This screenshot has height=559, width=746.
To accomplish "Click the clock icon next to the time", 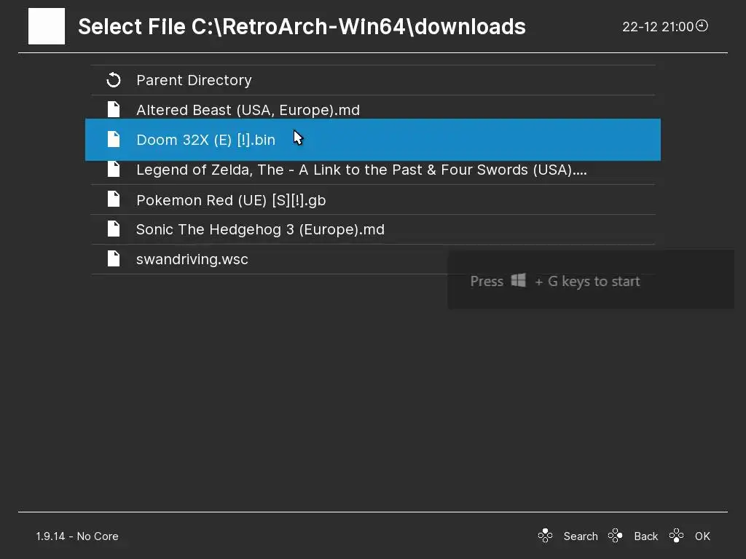I will (x=702, y=26).
